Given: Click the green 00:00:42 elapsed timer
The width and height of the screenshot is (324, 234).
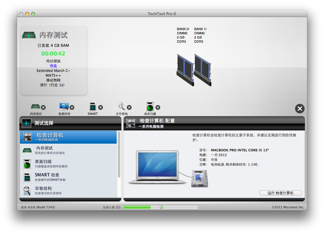Looking at the screenshot, I should coord(53,53).
